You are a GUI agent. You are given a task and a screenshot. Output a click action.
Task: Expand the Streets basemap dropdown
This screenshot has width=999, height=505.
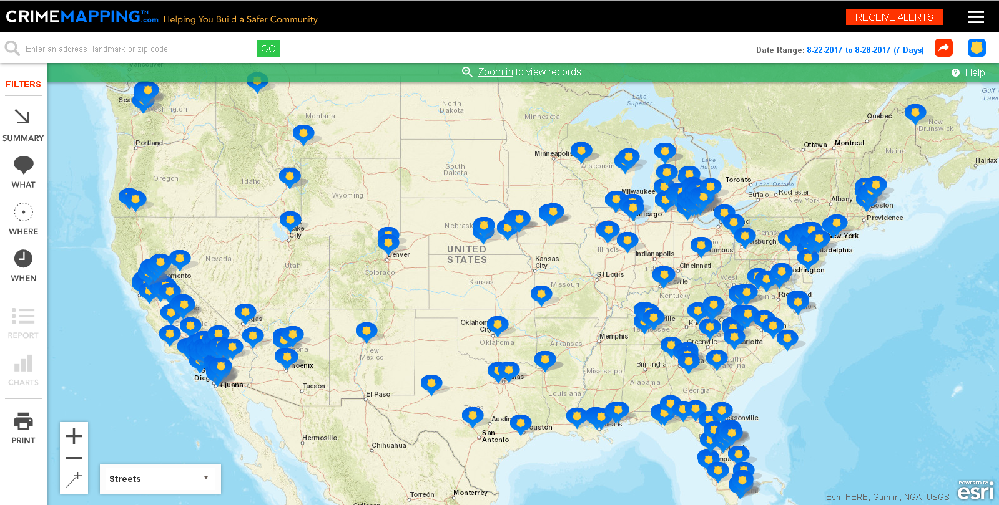click(x=160, y=479)
